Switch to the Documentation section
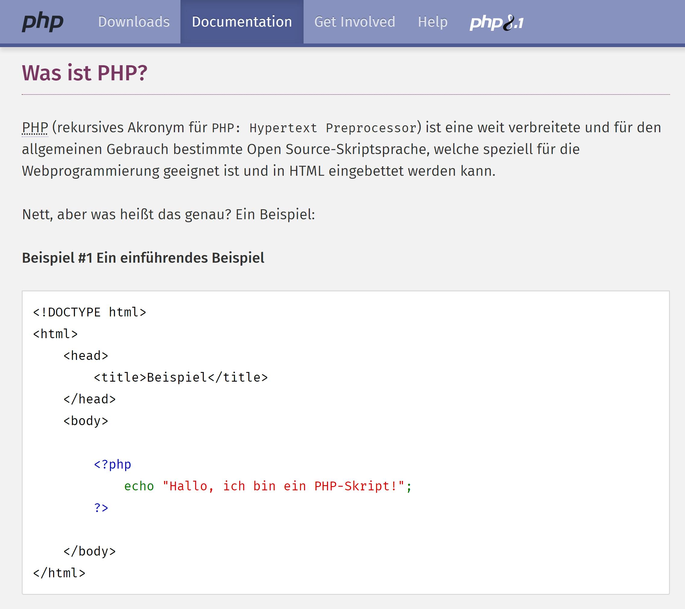The width and height of the screenshot is (685, 609). 242,21
